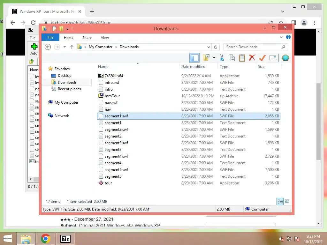
Task: Switch to the View ribbon tab
Action: click(105, 38)
